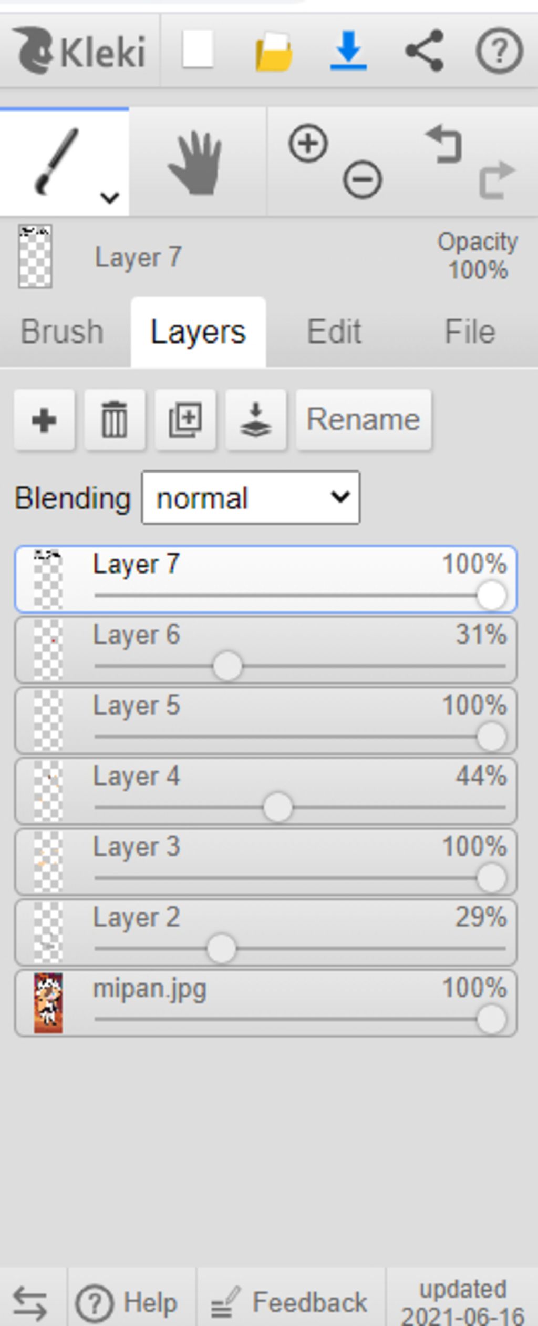Switch to the Brush tab
Screen dimensions: 538x1326
click(62, 331)
